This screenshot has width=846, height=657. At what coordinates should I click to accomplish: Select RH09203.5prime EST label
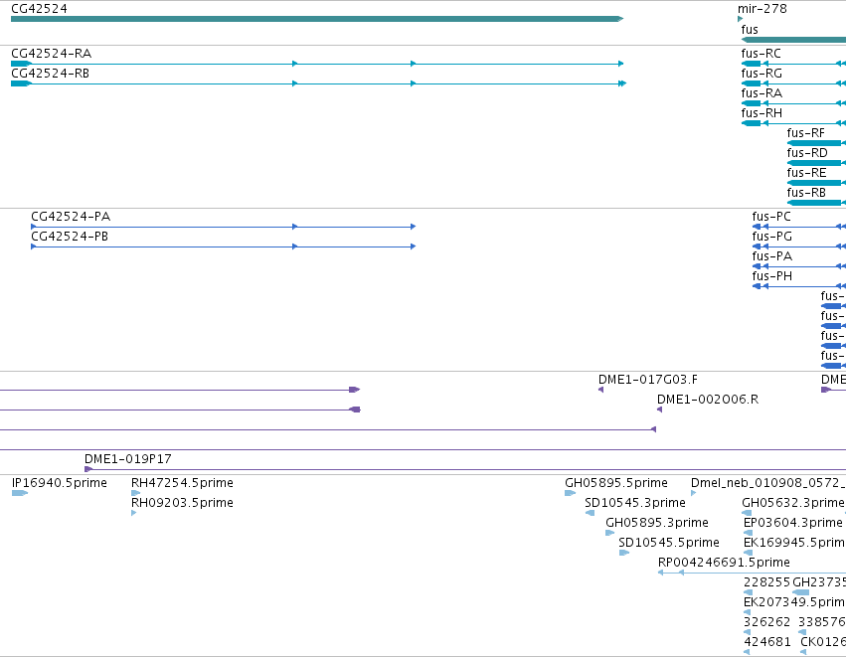pyautogui.click(x=182, y=503)
